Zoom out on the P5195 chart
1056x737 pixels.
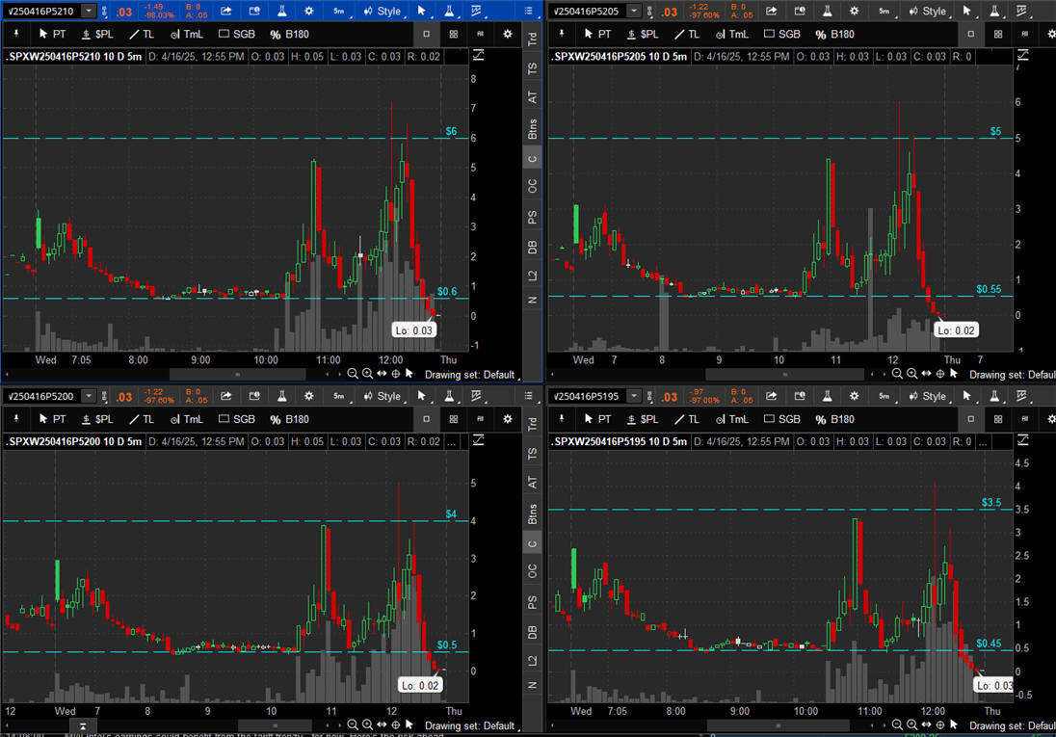point(897,724)
